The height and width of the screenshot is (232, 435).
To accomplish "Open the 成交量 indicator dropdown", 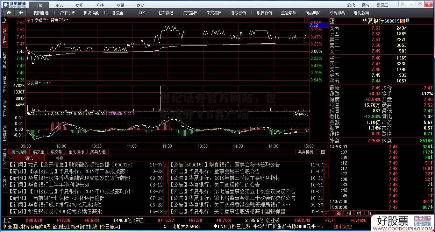I will 33,83.
